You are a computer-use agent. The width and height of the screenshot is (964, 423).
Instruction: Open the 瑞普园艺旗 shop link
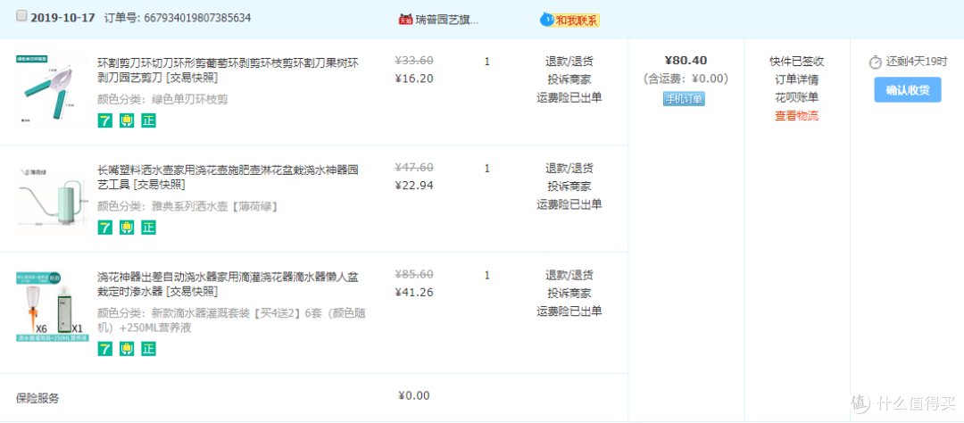tap(446, 20)
